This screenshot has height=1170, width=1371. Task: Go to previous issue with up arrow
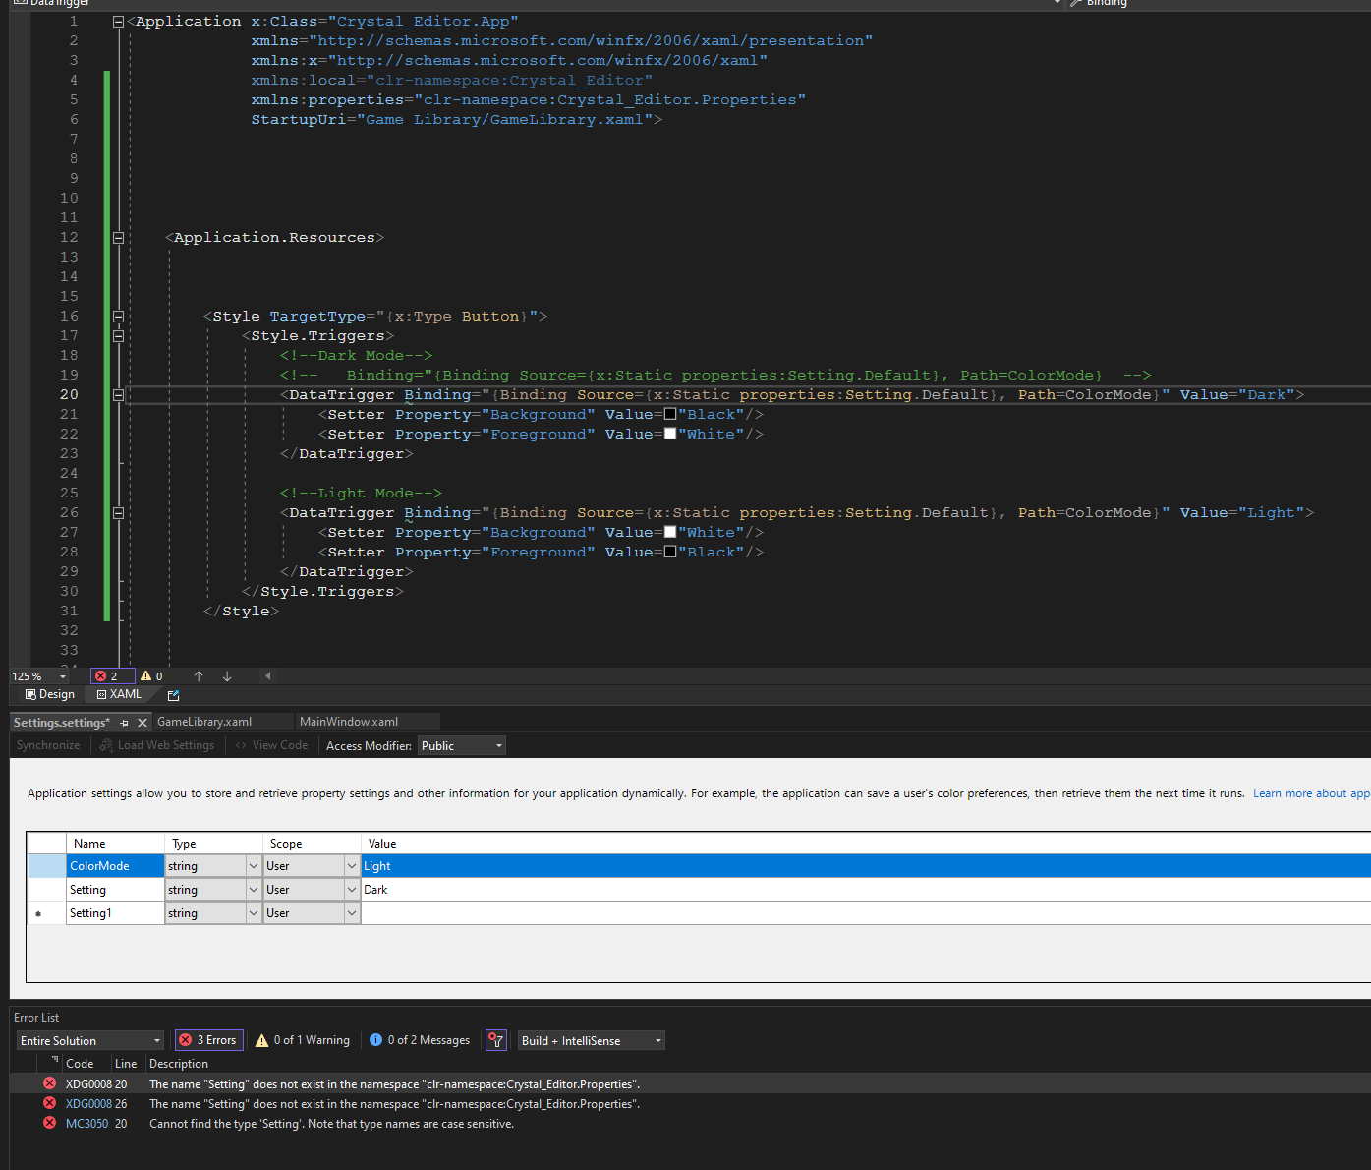(x=199, y=676)
